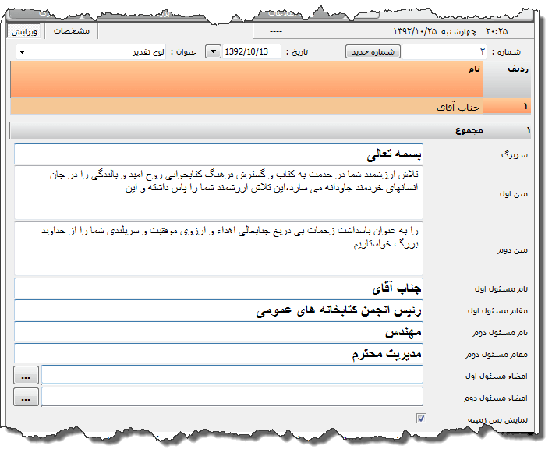Edit the مقام مسئول اول field
Screen dimensions: 552x460
pyautogui.click(x=218, y=310)
